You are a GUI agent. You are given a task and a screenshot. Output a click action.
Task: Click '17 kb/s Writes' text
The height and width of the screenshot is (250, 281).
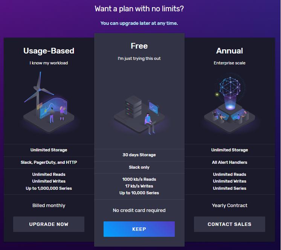pos(139,186)
